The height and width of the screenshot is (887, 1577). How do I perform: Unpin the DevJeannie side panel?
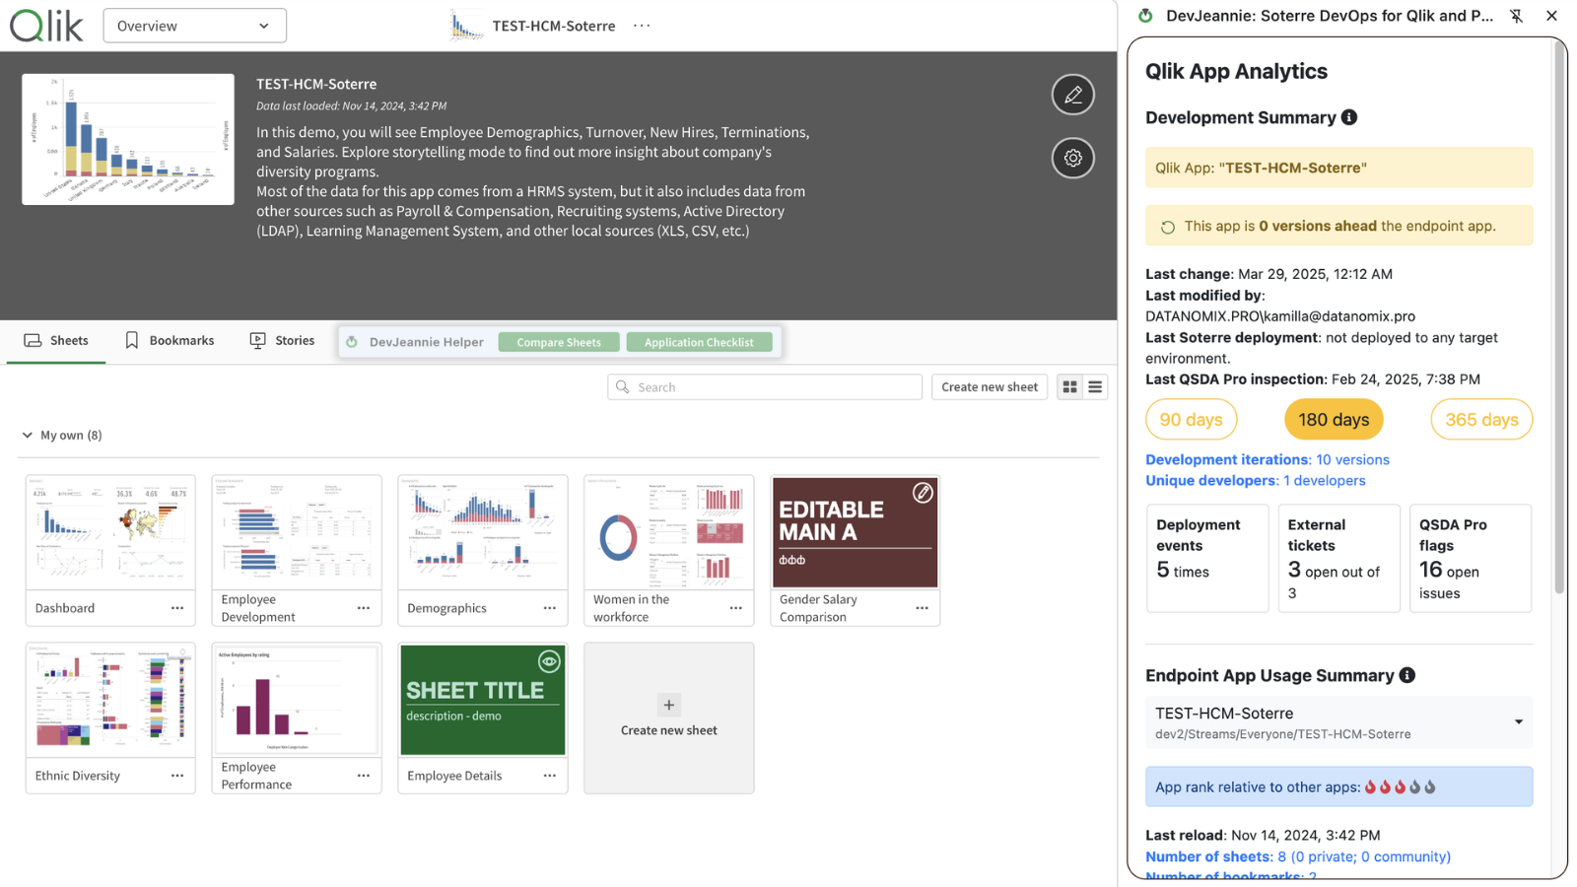[x=1516, y=16]
